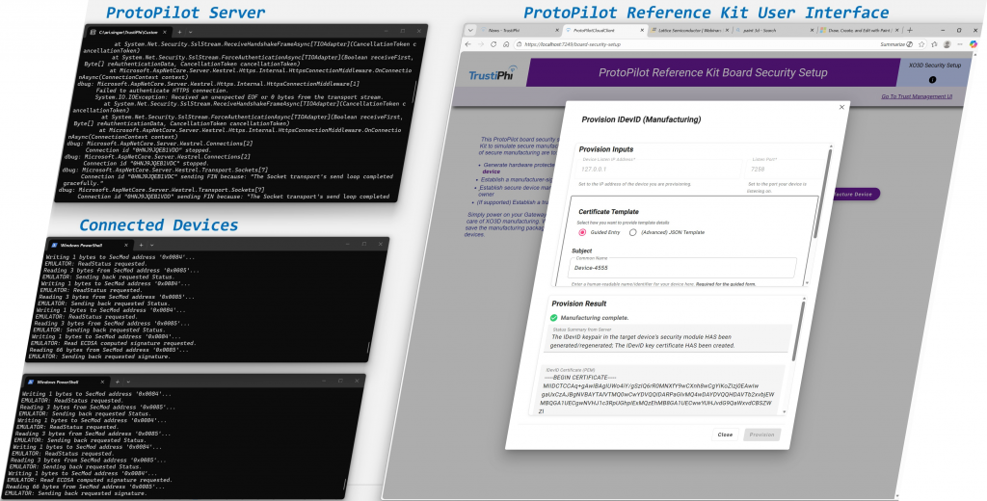Screen dimensions: 987x501
Task: Close upper Windows PowerShell tab
Action: [125, 245]
